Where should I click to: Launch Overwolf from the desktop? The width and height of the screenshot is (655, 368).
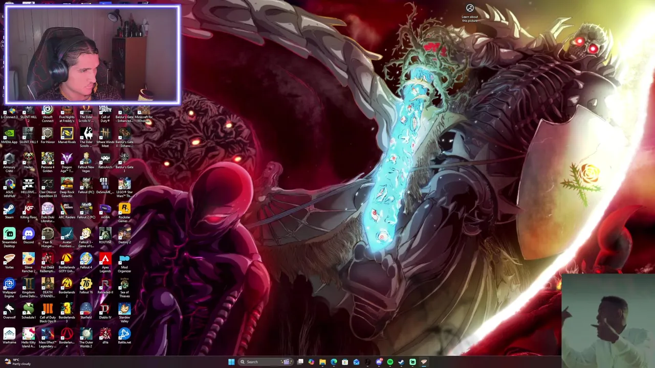click(x=9, y=312)
